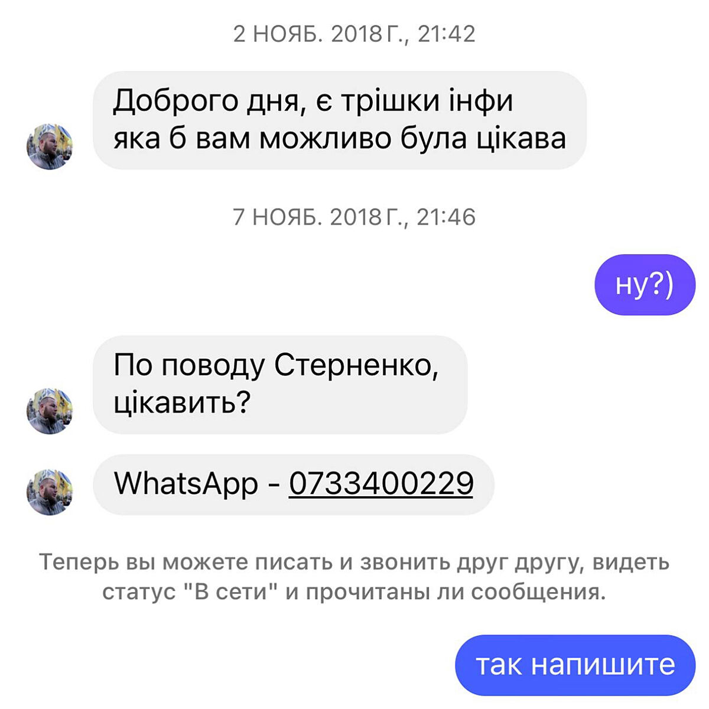Select the purple "ну?)" outgoing message
709x709 pixels.
645,285
